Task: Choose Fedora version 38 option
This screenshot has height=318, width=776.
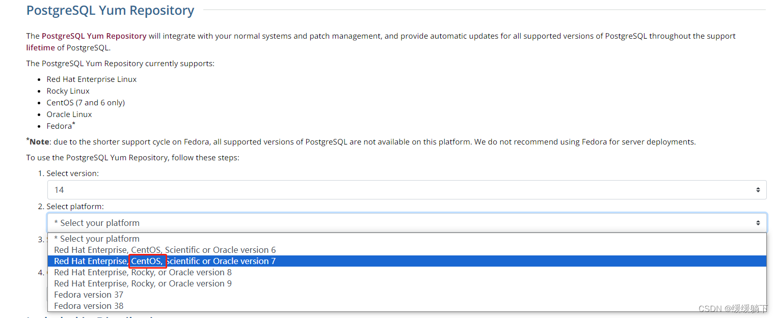Action: pyautogui.click(x=407, y=306)
